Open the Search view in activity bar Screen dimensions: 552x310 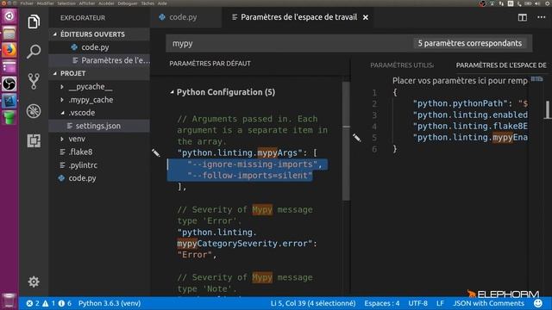coord(34,52)
